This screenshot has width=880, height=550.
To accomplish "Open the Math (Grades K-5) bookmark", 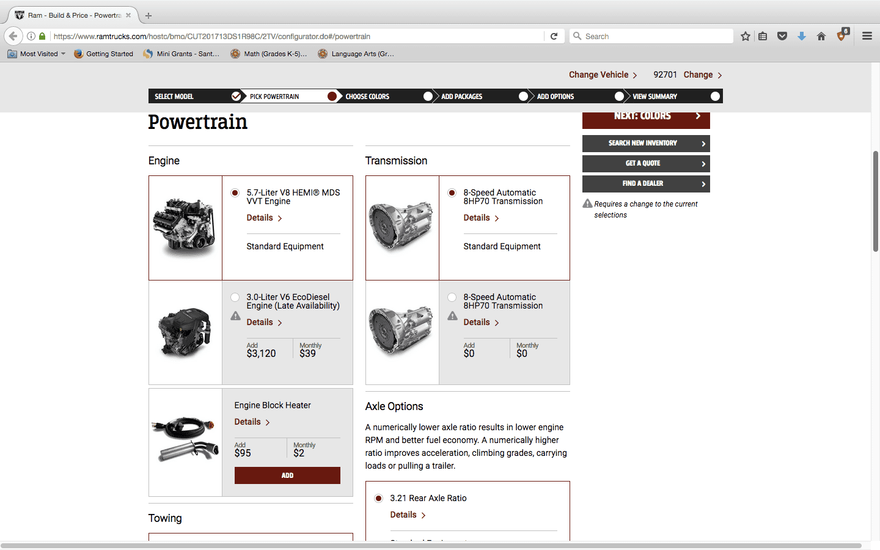I will [x=269, y=54].
